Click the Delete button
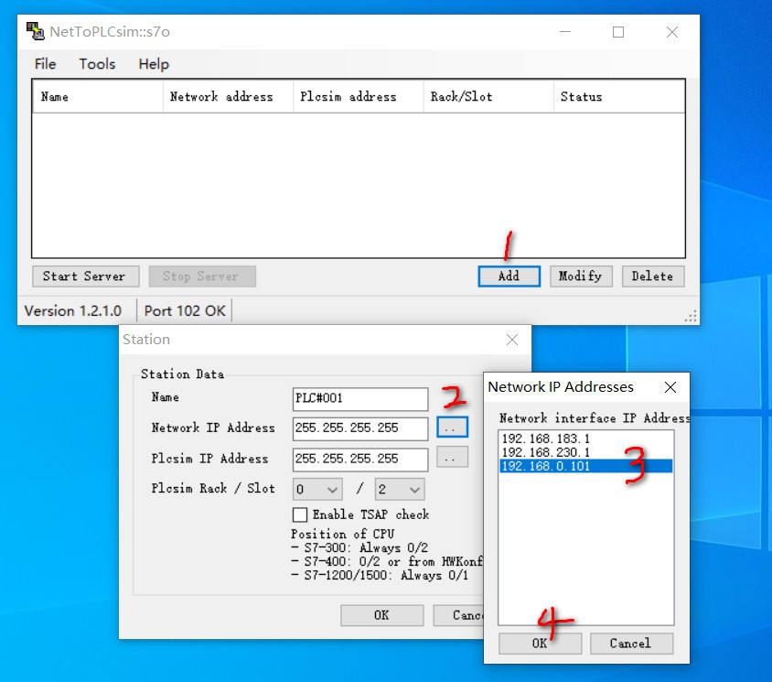The image size is (772, 682). [652, 276]
